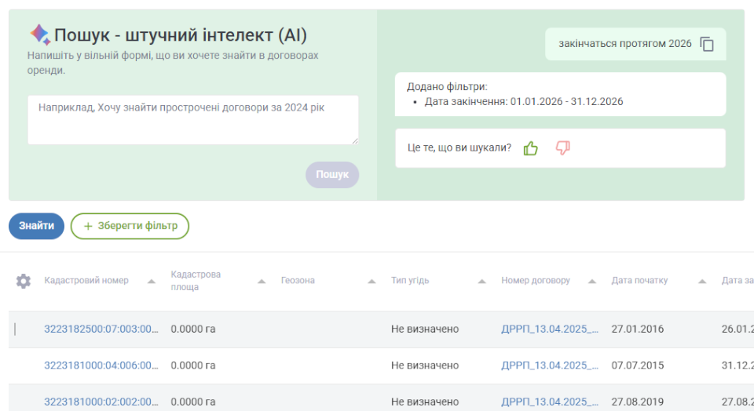Image resolution: width=754 pixels, height=411 pixels.
Task: Click the 'закінчаться протягом 2026' query text
Action: click(x=625, y=44)
